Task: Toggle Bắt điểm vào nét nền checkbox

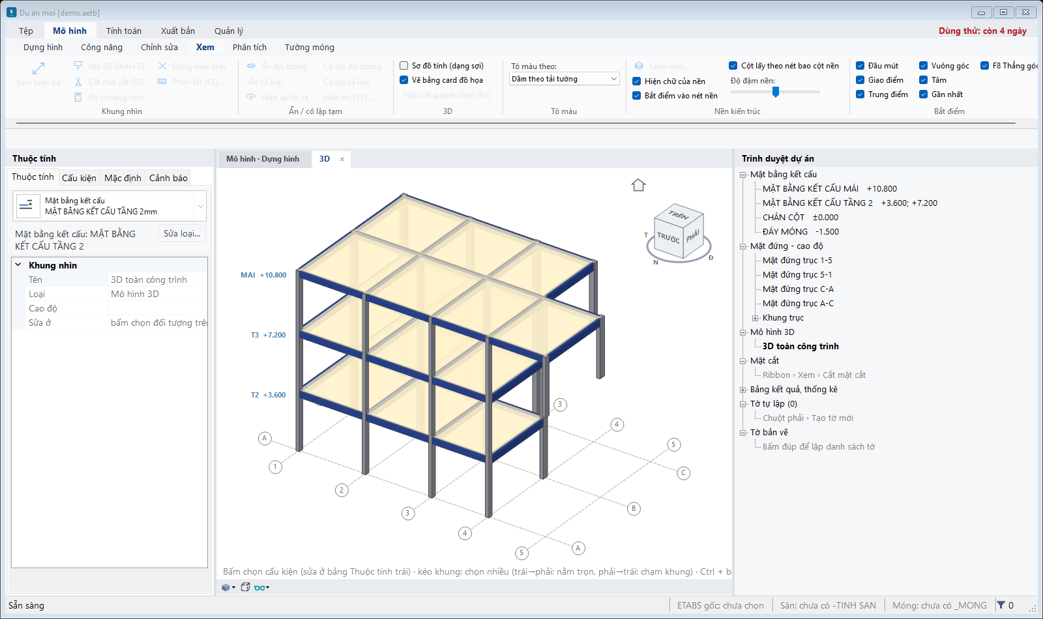Action: [x=637, y=96]
